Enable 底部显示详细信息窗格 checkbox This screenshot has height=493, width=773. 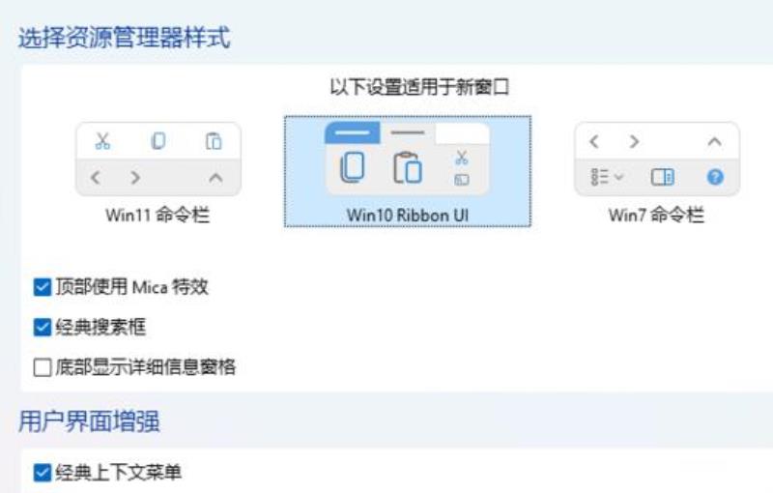[43, 366]
